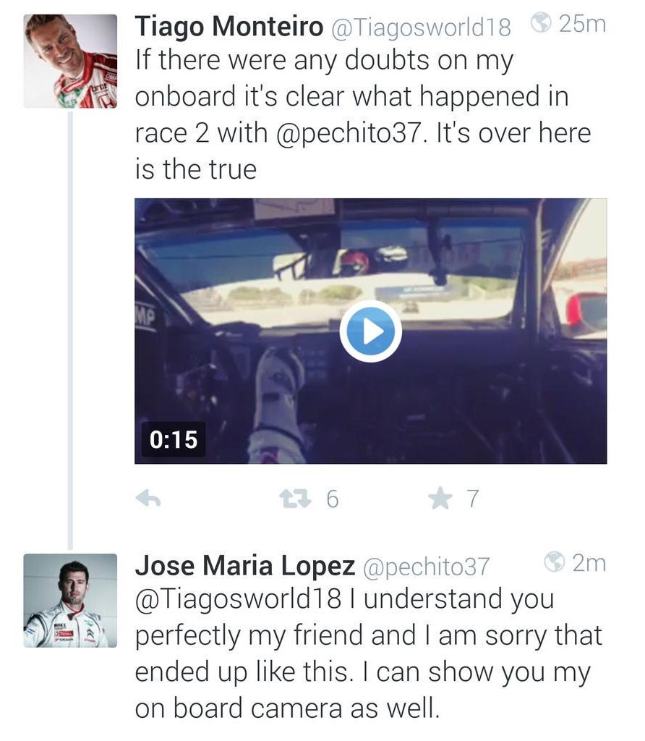Favorite the tweet with the star
Viewport: 645px width, 741px height.
(439, 498)
